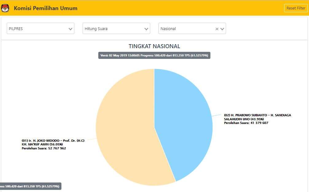The image size is (309, 192).
Task: Click the (01) Ir. H. Joko Widodo label
Action: pyautogui.click(x=53, y=140)
